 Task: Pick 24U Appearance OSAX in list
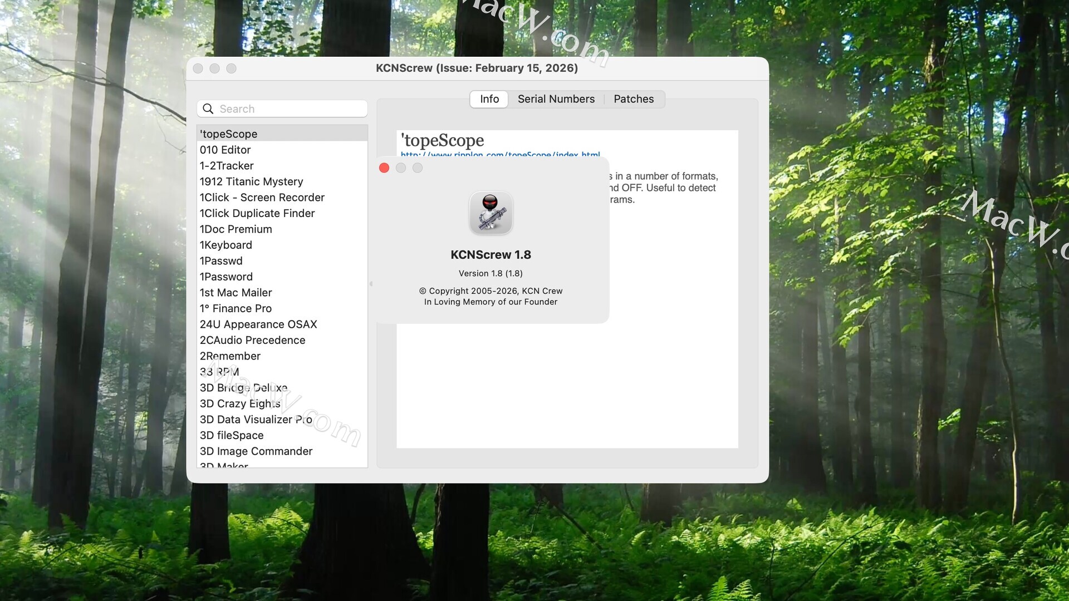coord(258,324)
